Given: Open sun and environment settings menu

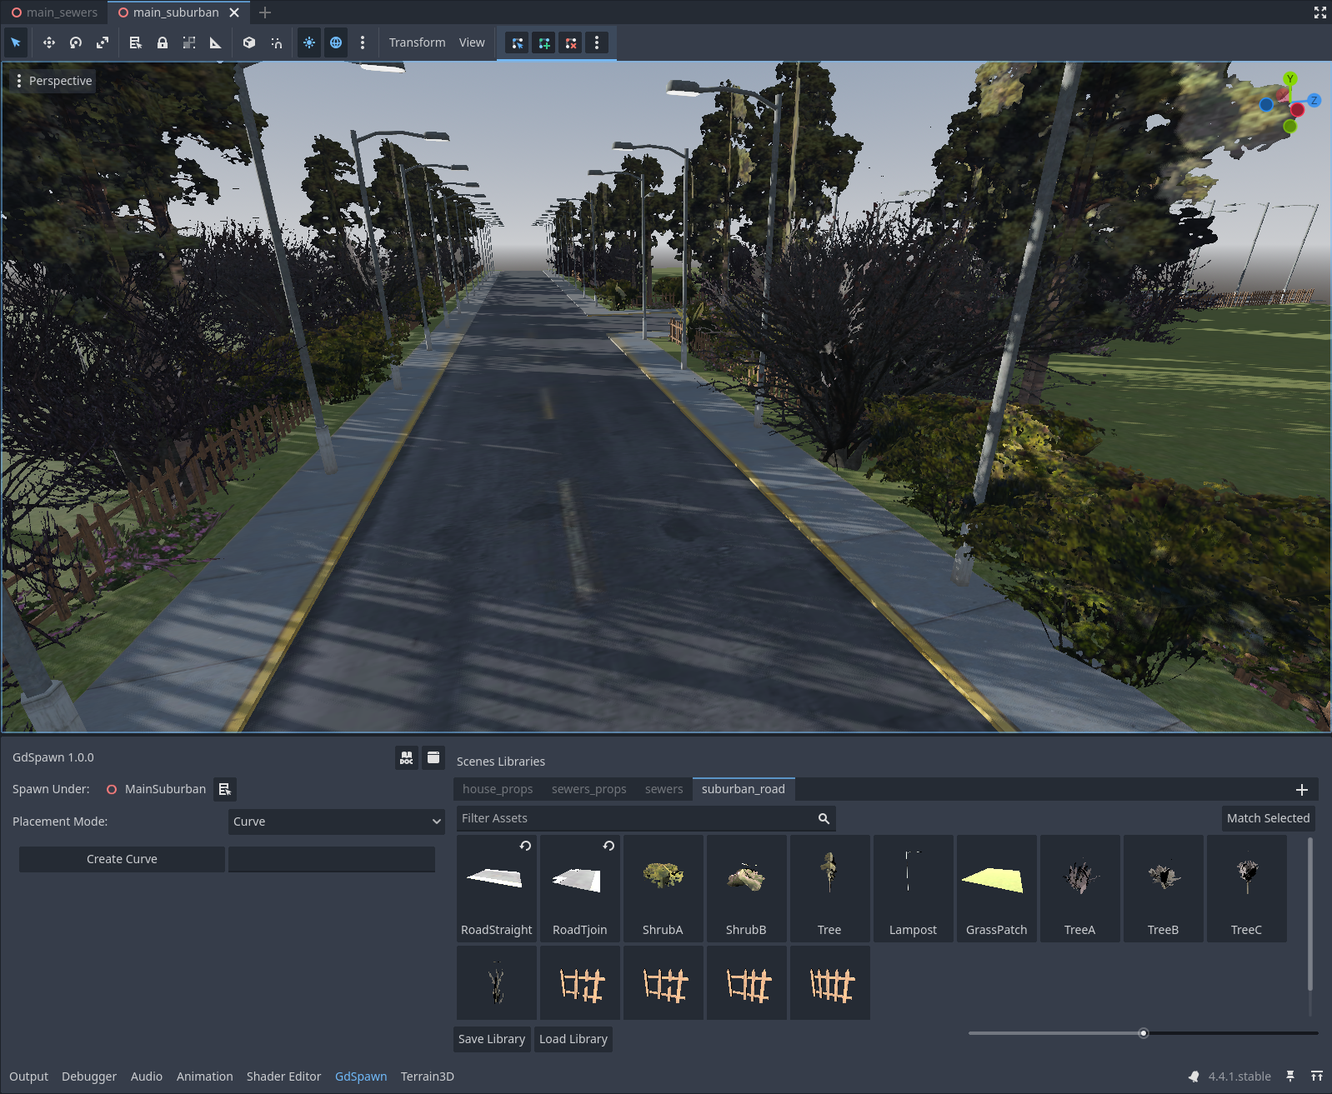Looking at the screenshot, I should coord(363,42).
